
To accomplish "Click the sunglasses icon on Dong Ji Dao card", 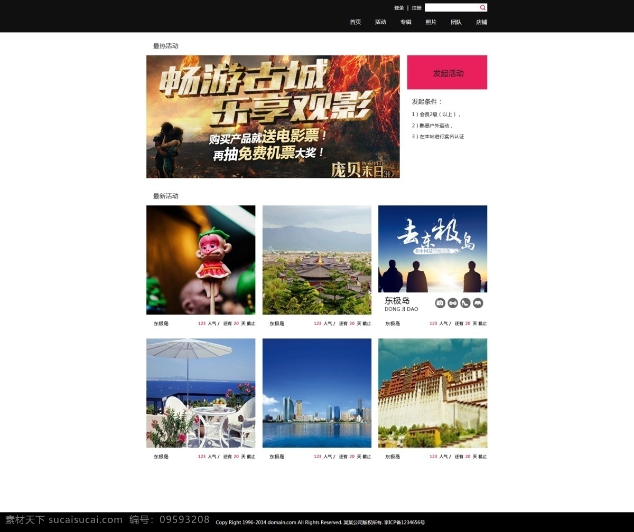I will coord(453,303).
